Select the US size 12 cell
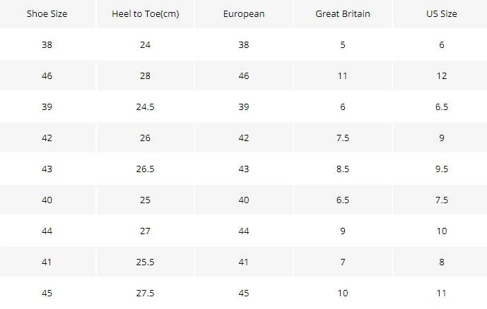Screen dimensions: 487x309 [441, 76]
